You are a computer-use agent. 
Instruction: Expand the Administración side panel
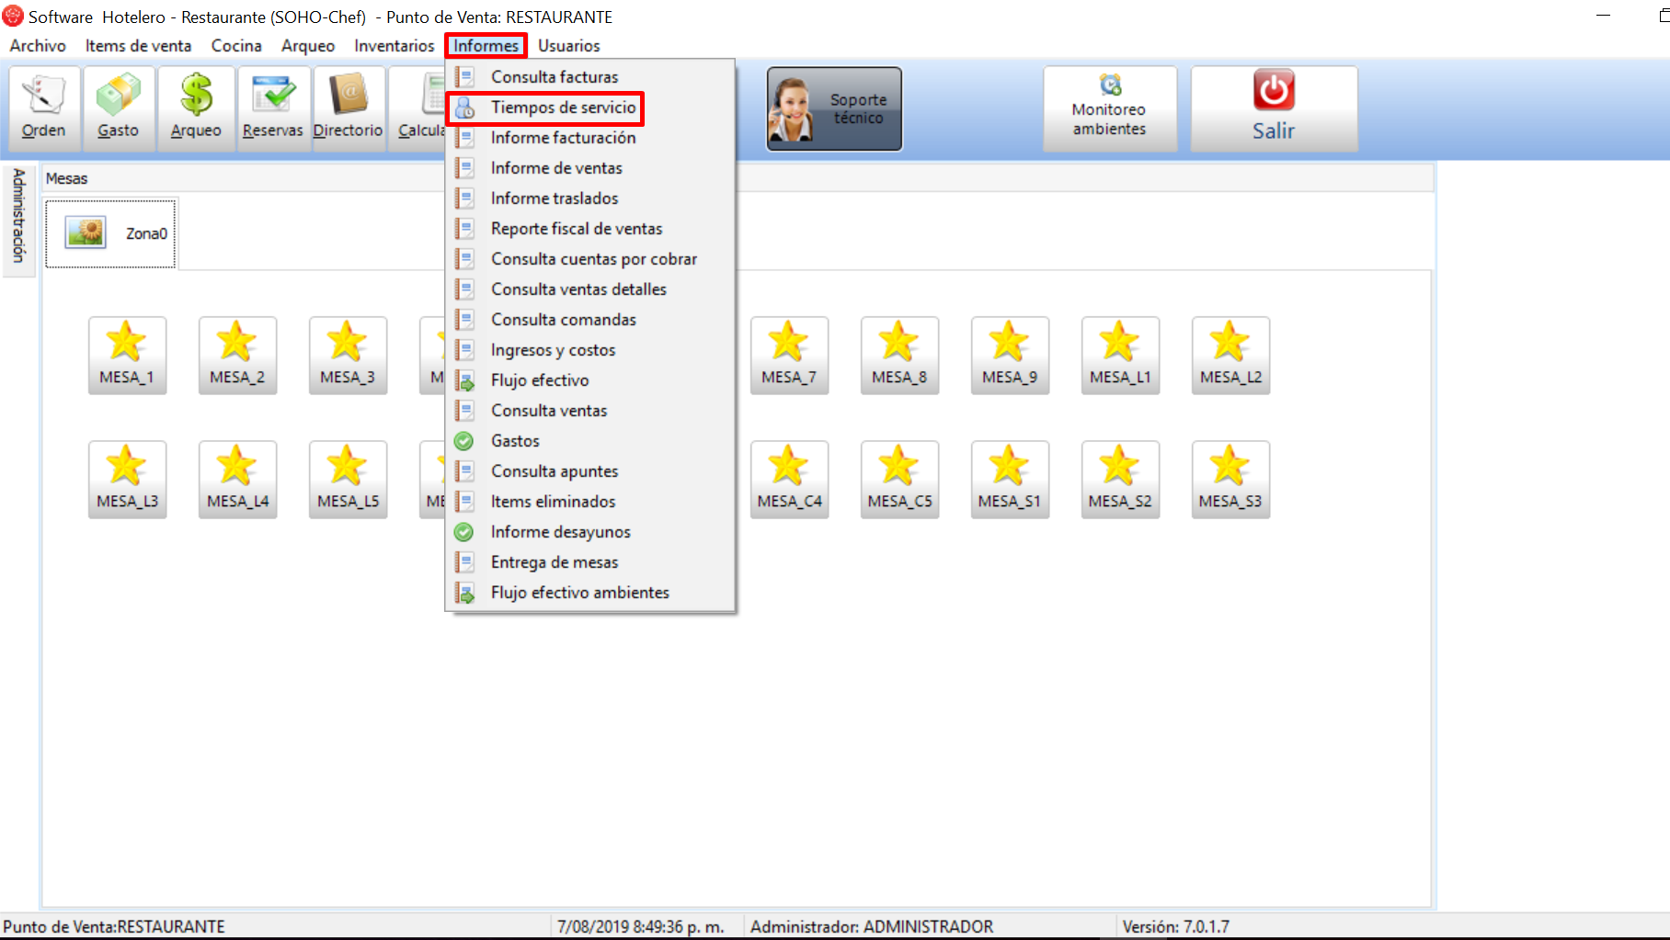click(18, 217)
